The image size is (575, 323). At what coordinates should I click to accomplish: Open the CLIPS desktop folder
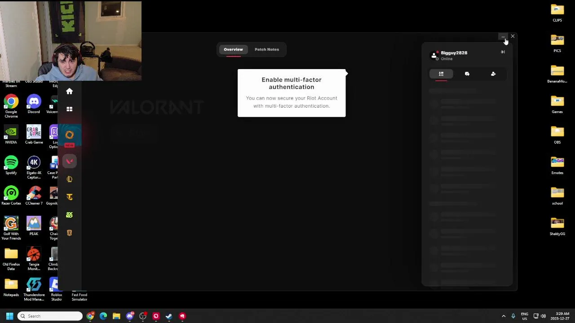pos(557,13)
